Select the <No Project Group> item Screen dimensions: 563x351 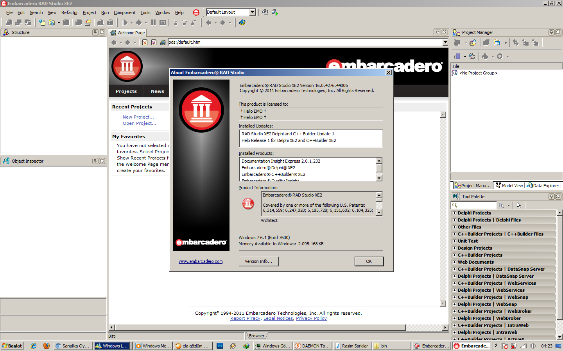[479, 73]
